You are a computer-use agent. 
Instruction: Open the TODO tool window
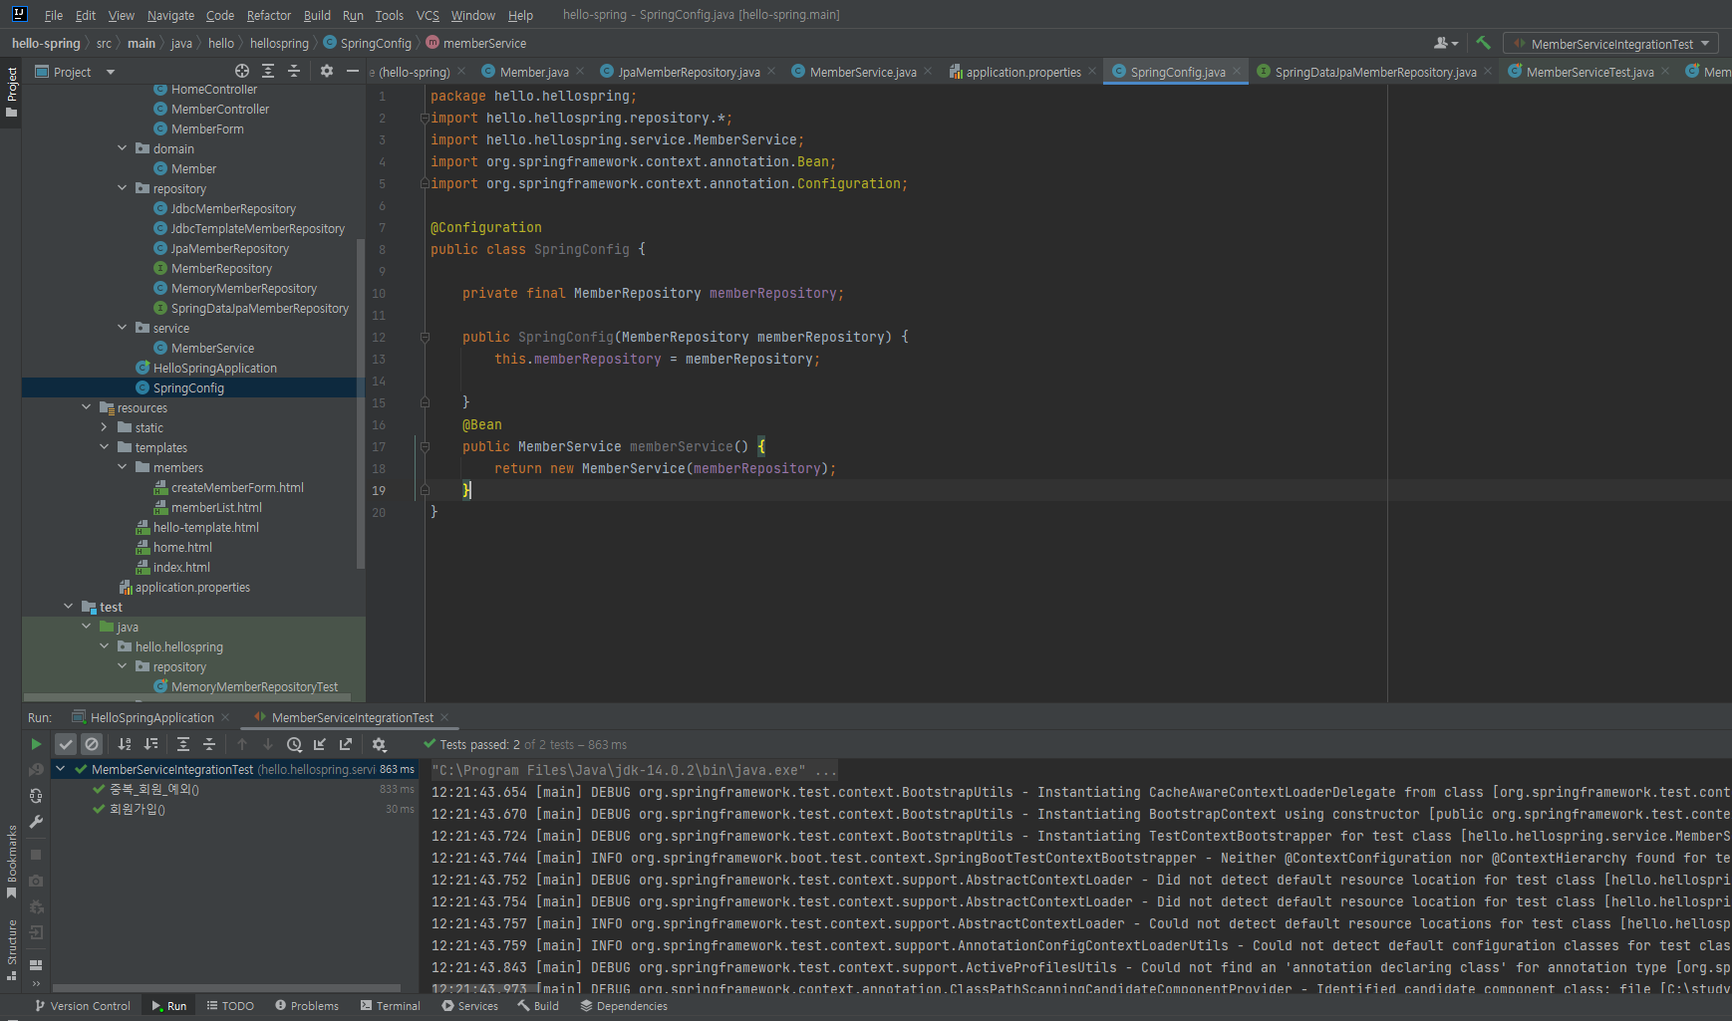tap(230, 1006)
